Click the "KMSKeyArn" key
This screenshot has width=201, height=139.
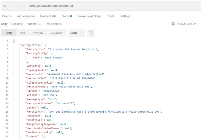(x=34, y=116)
